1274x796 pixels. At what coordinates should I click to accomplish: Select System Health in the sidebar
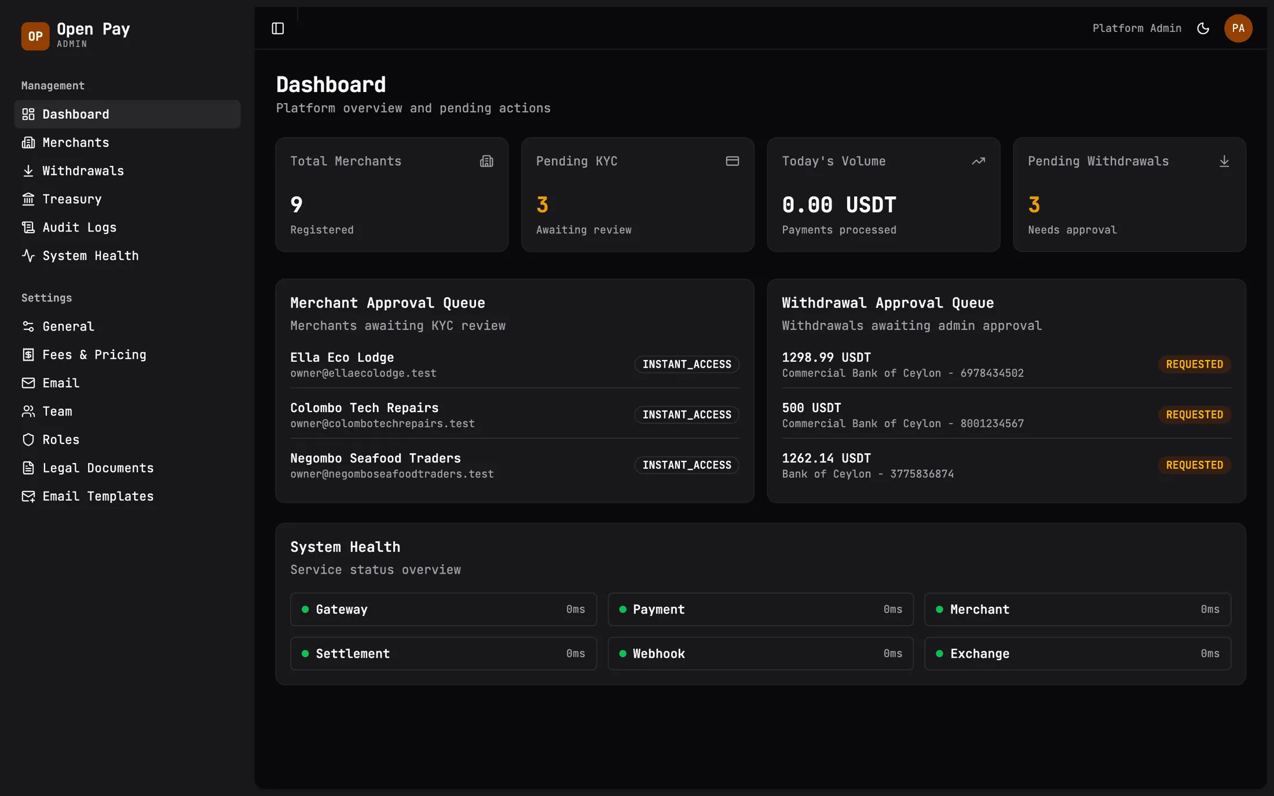pos(127,256)
